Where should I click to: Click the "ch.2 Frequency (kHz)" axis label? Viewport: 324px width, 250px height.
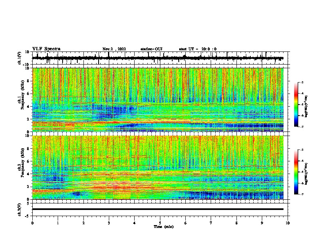[x=21, y=163]
